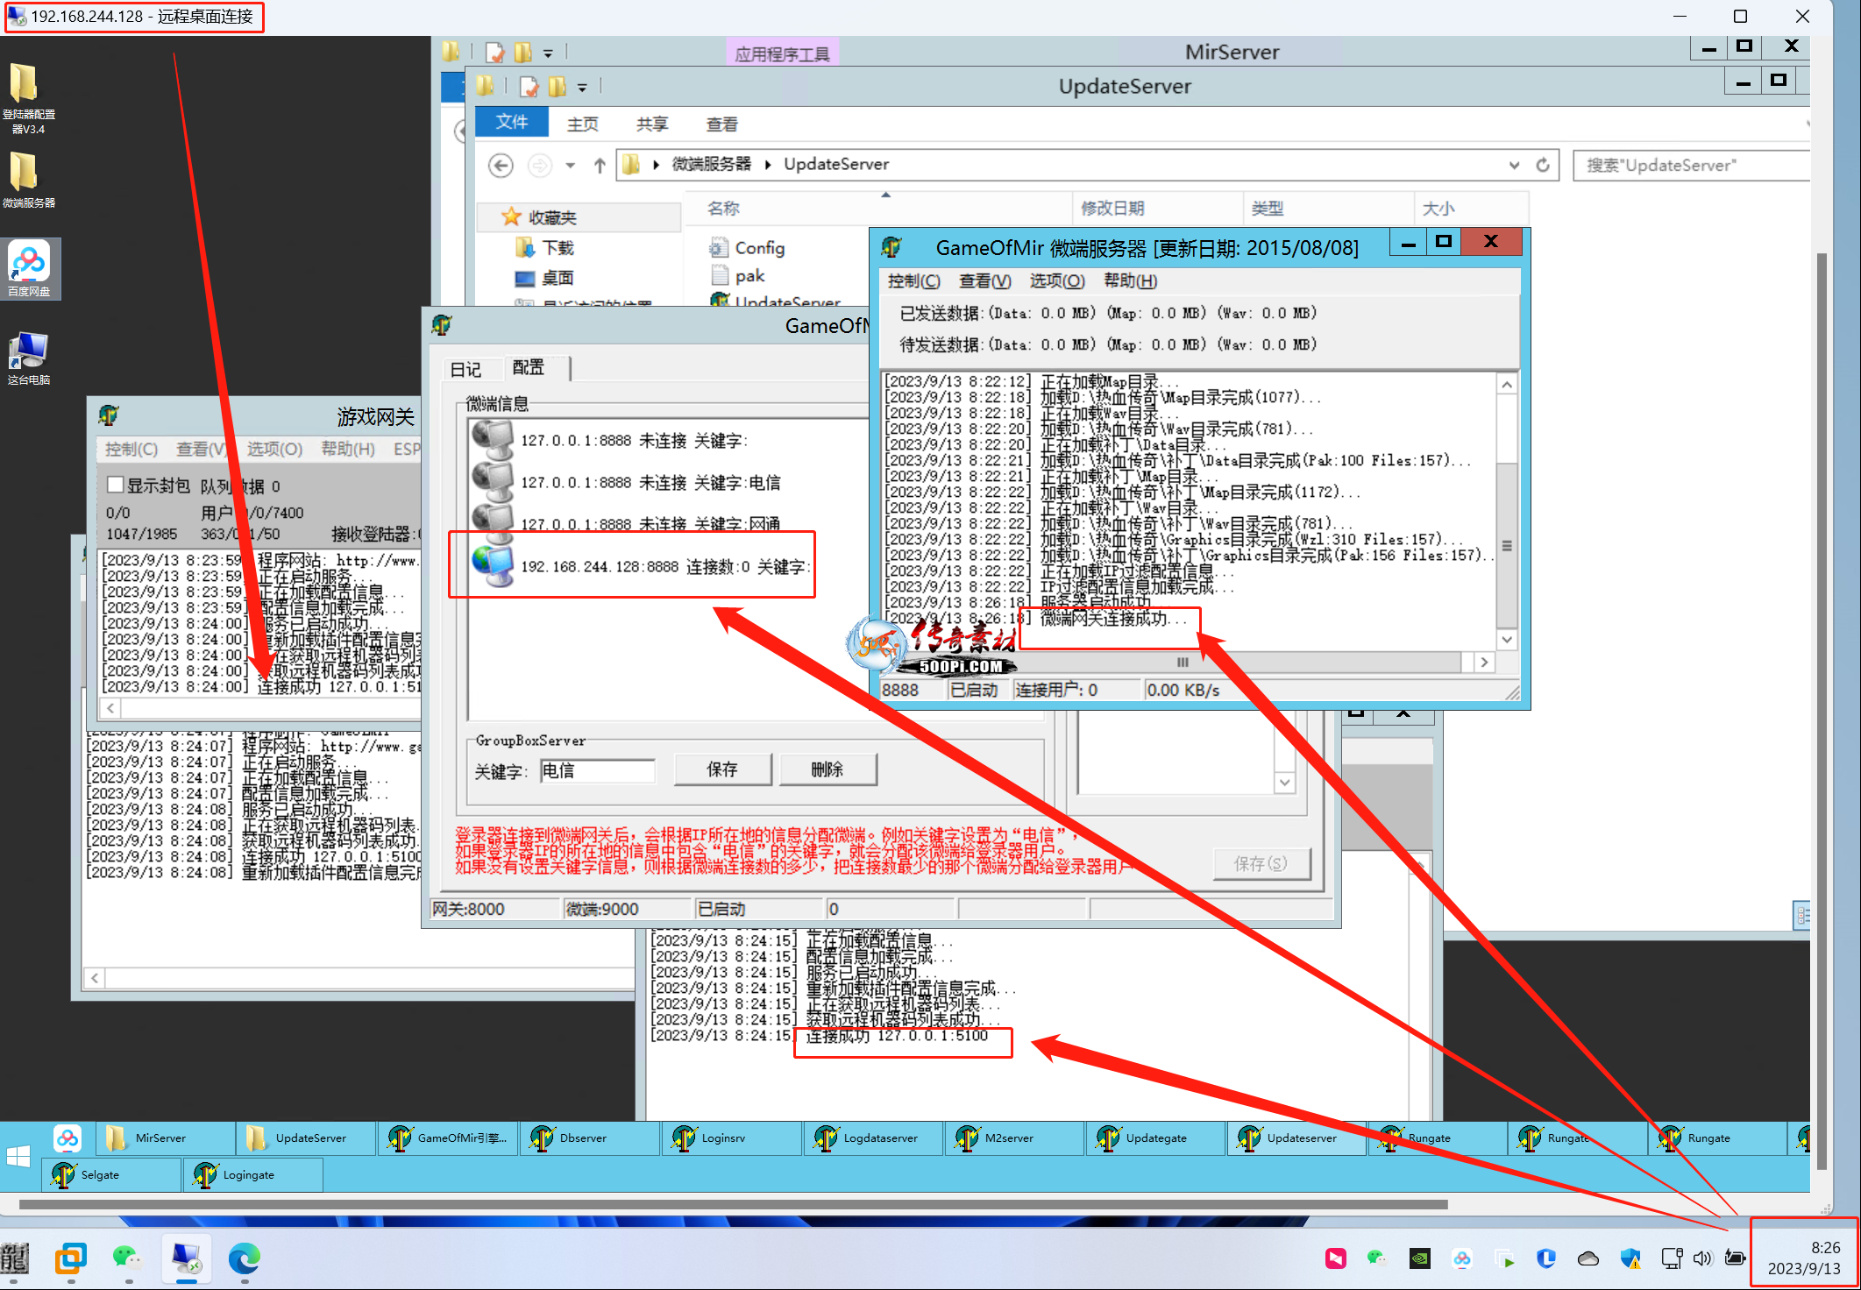
Task: Click the 关键字 input field containing 电信
Action: 597,771
